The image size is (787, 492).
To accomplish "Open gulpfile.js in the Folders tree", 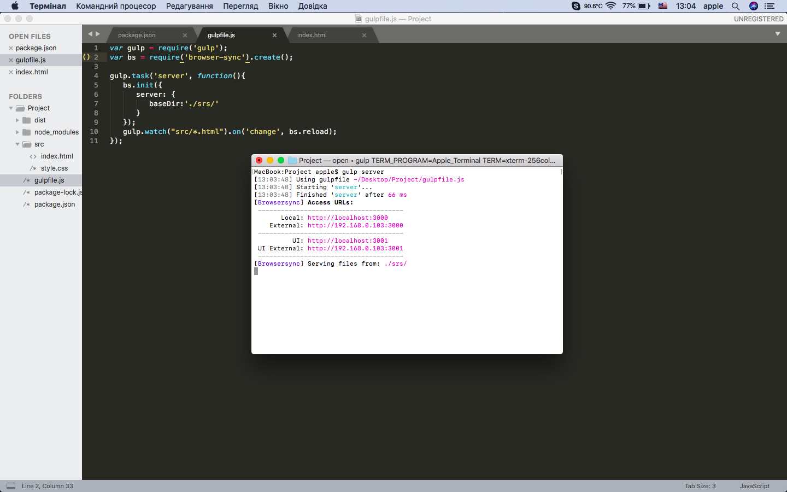I will [x=49, y=180].
